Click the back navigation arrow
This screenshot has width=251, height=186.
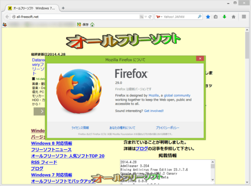point(7,17)
